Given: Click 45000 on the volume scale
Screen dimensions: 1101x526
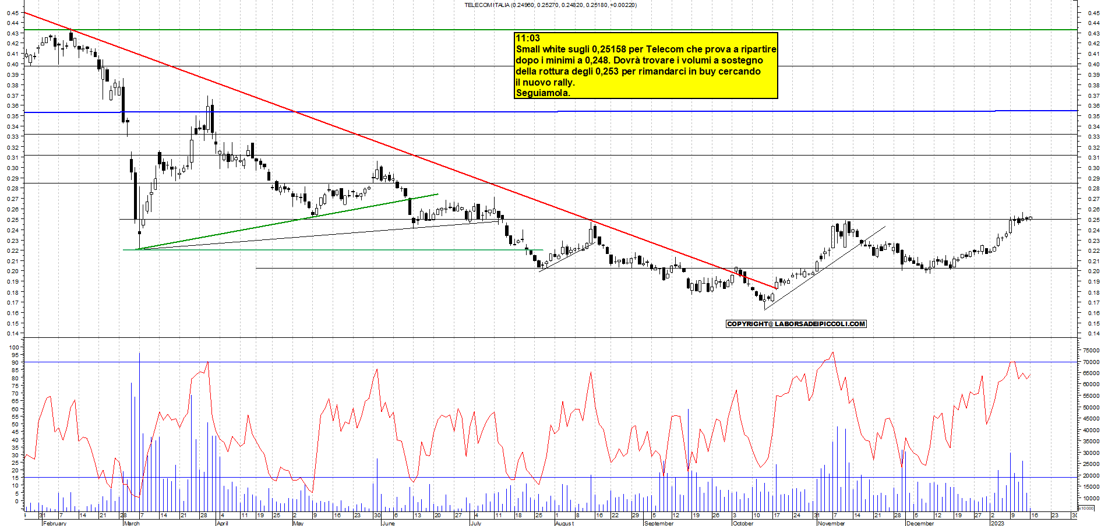Looking at the screenshot, I should point(1092,419).
